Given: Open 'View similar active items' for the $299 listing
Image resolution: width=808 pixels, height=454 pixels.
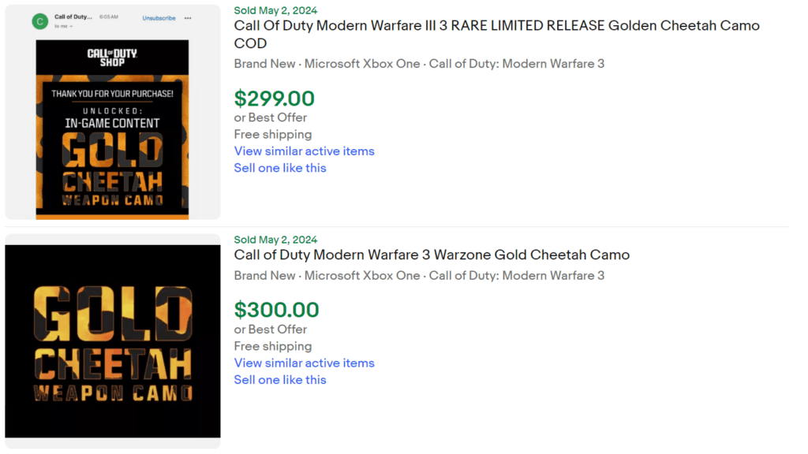Looking at the screenshot, I should [304, 151].
